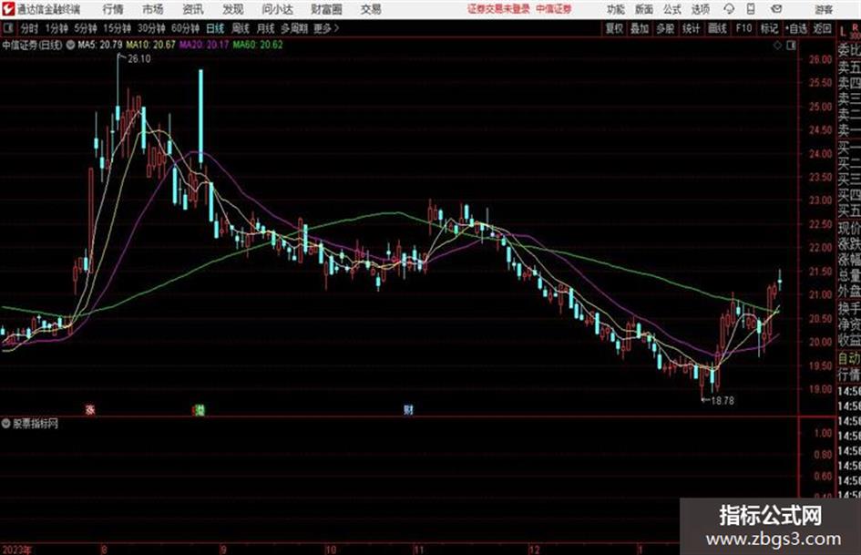Open the headset customer service icon
Image resolution: width=861 pixels, height=555 pixels.
(729, 9)
